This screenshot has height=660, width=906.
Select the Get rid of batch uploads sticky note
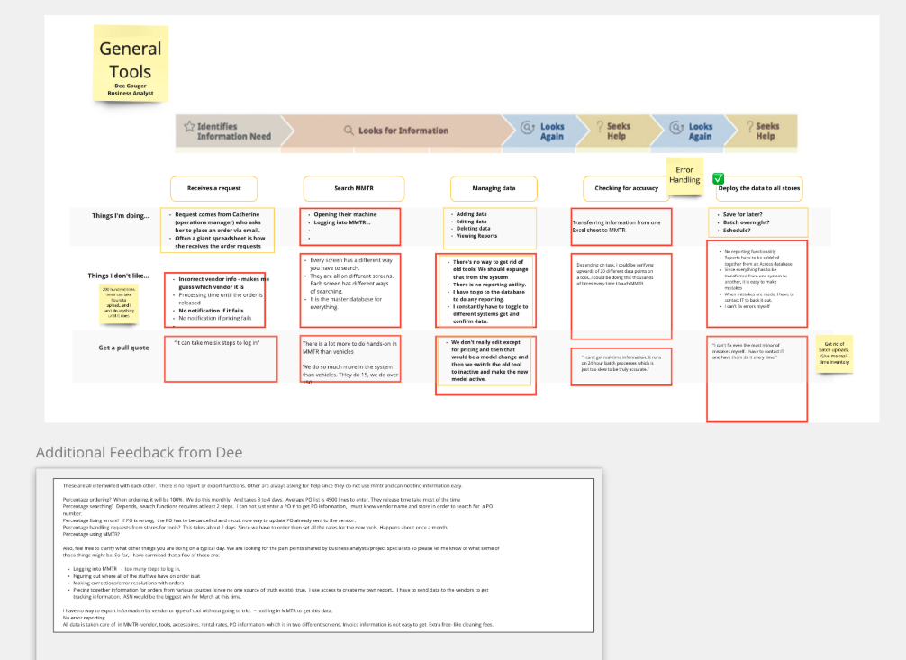(x=835, y=354)
